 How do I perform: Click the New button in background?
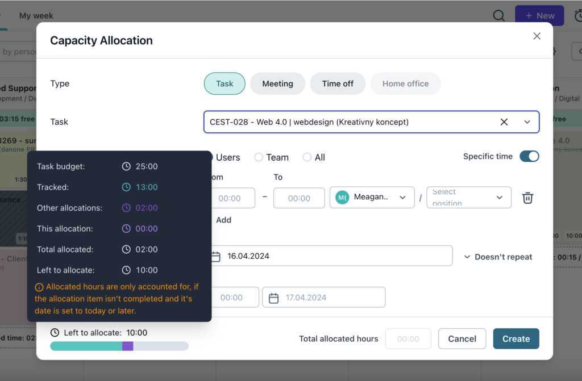pos(539,15)
